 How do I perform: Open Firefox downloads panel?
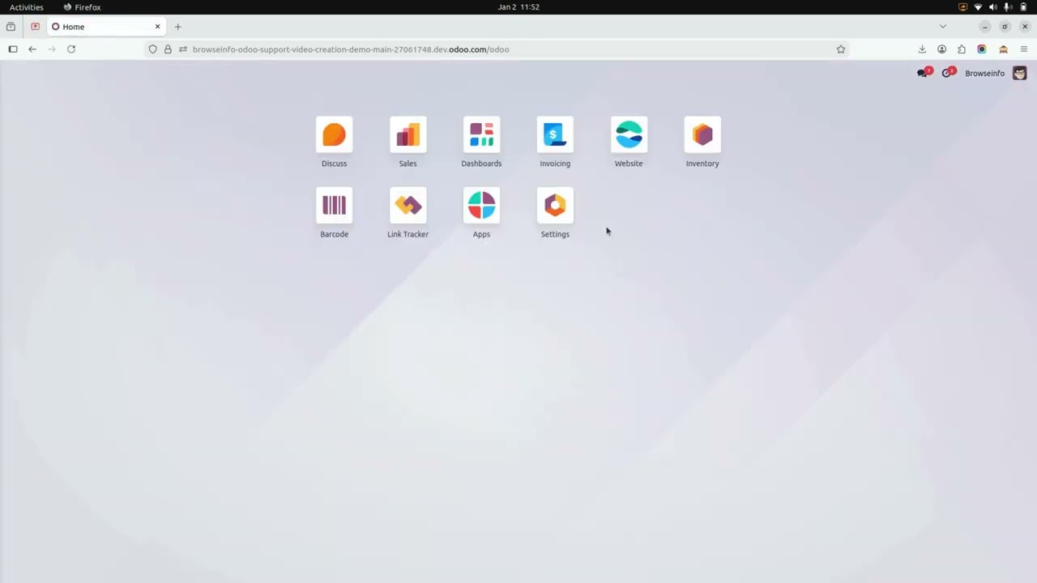922,49
